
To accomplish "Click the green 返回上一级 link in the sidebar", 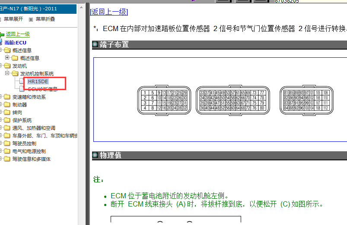I will pos(18,34).
